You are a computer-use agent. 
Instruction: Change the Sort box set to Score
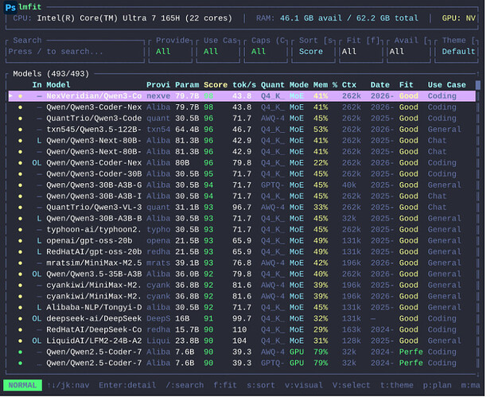coord(313,52)
